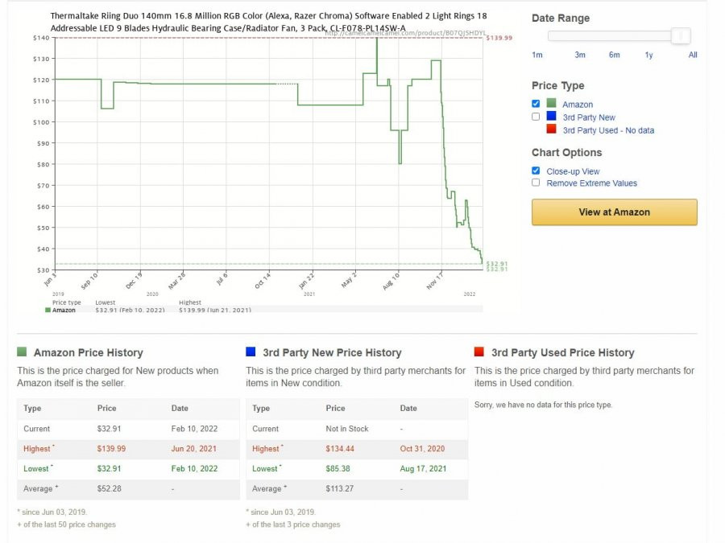This screenshot has height=543, width=725.
Task: Click the Nov 17 label on chart x-axis
Action: [x=435, y=280]
